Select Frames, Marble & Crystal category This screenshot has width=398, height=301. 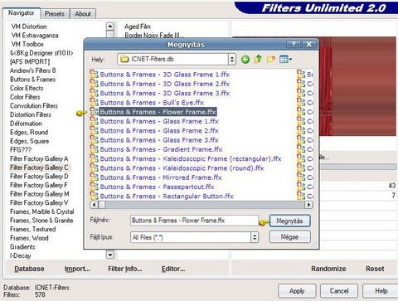[42, 211]
